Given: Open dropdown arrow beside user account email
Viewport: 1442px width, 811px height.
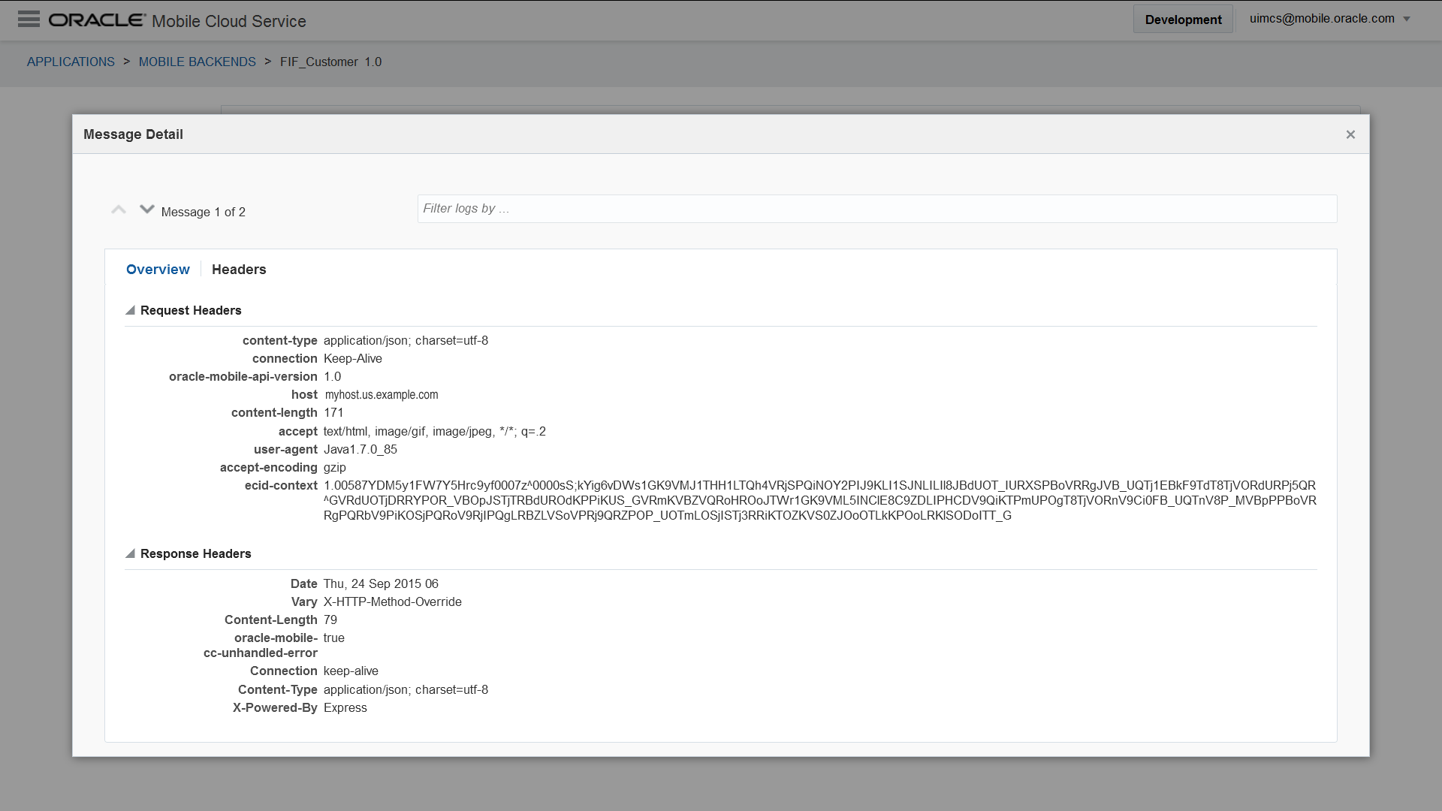Looking at the screenshot, I should click(x=1407, y=20).
